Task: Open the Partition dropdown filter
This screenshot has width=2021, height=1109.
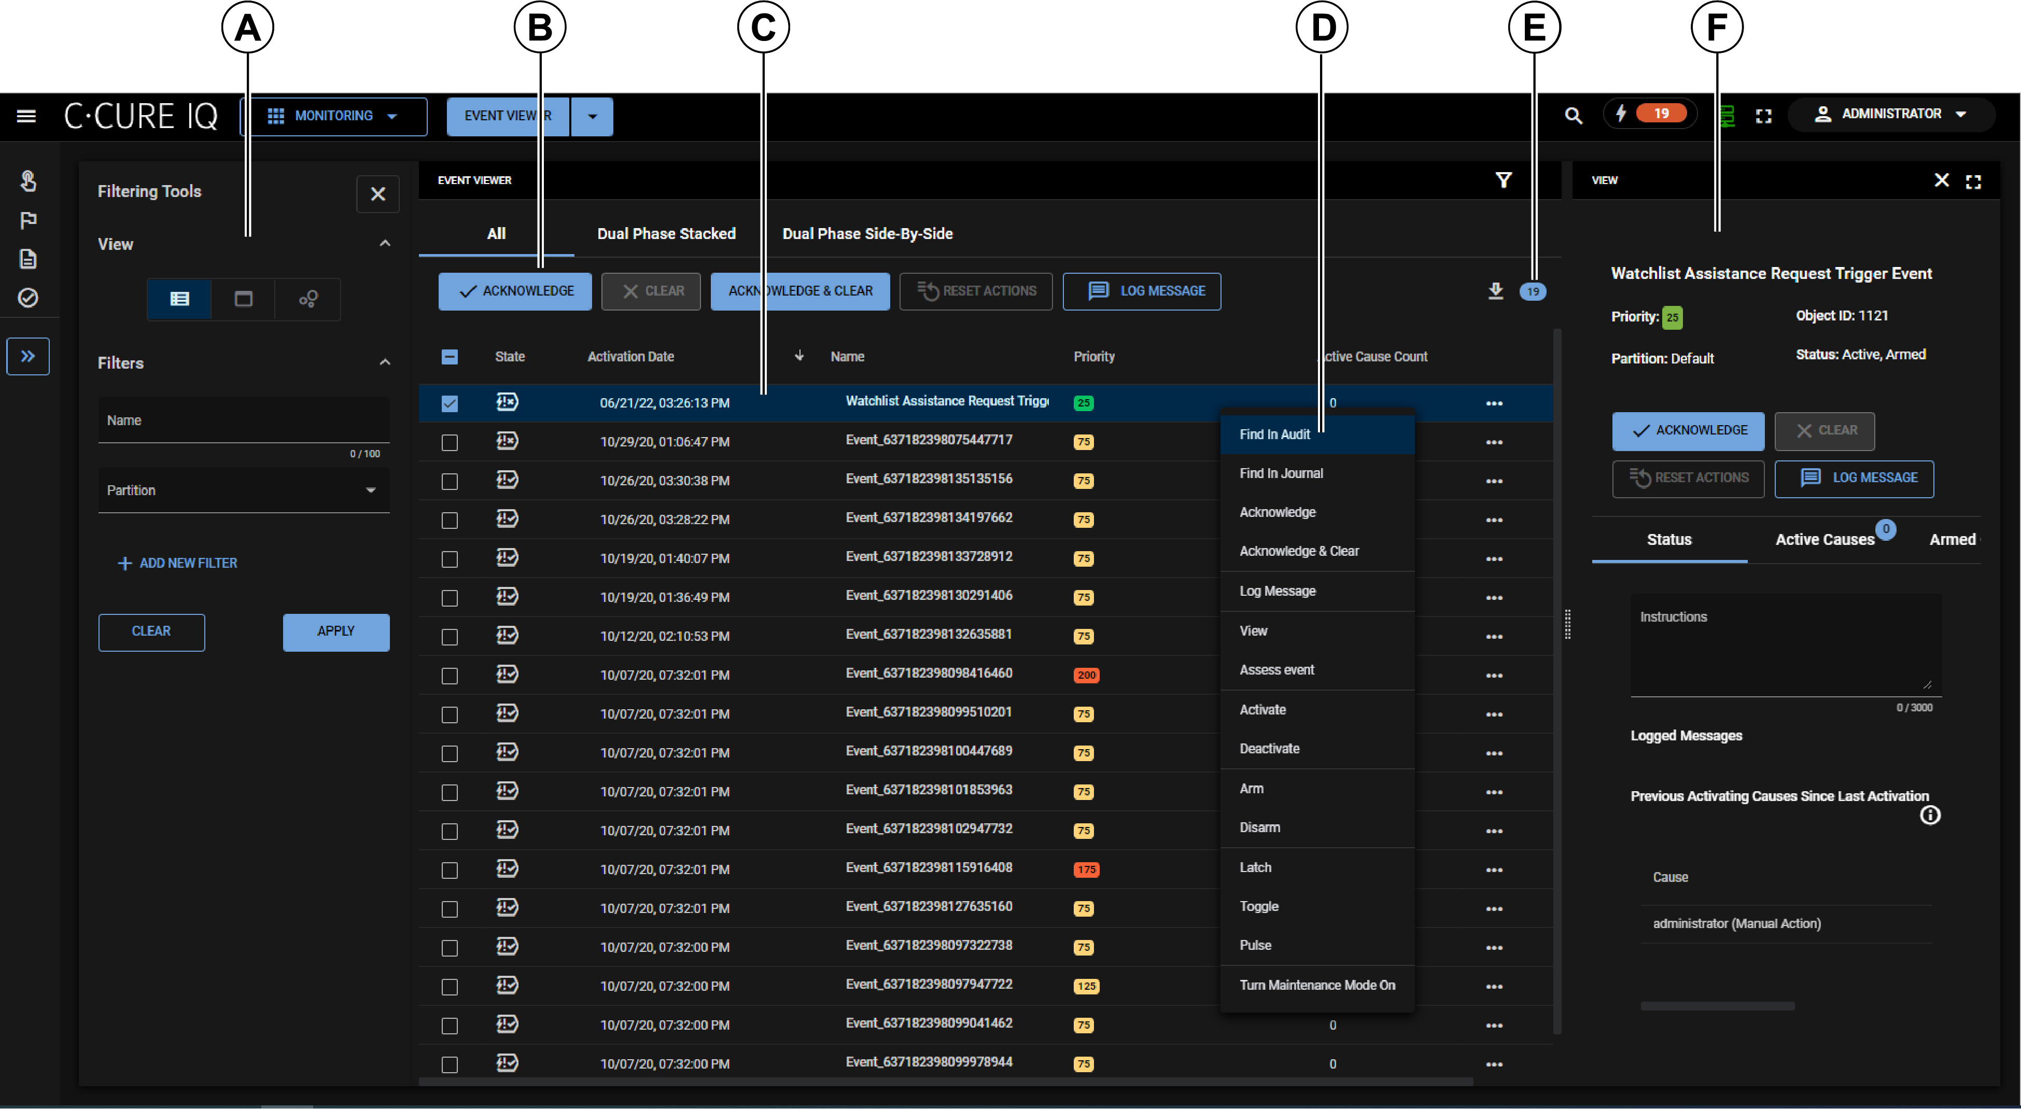Action: point(243,490)
